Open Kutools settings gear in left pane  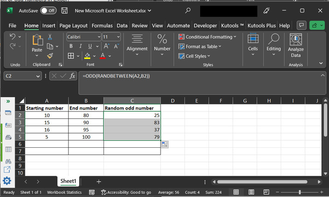pos(7,181)
